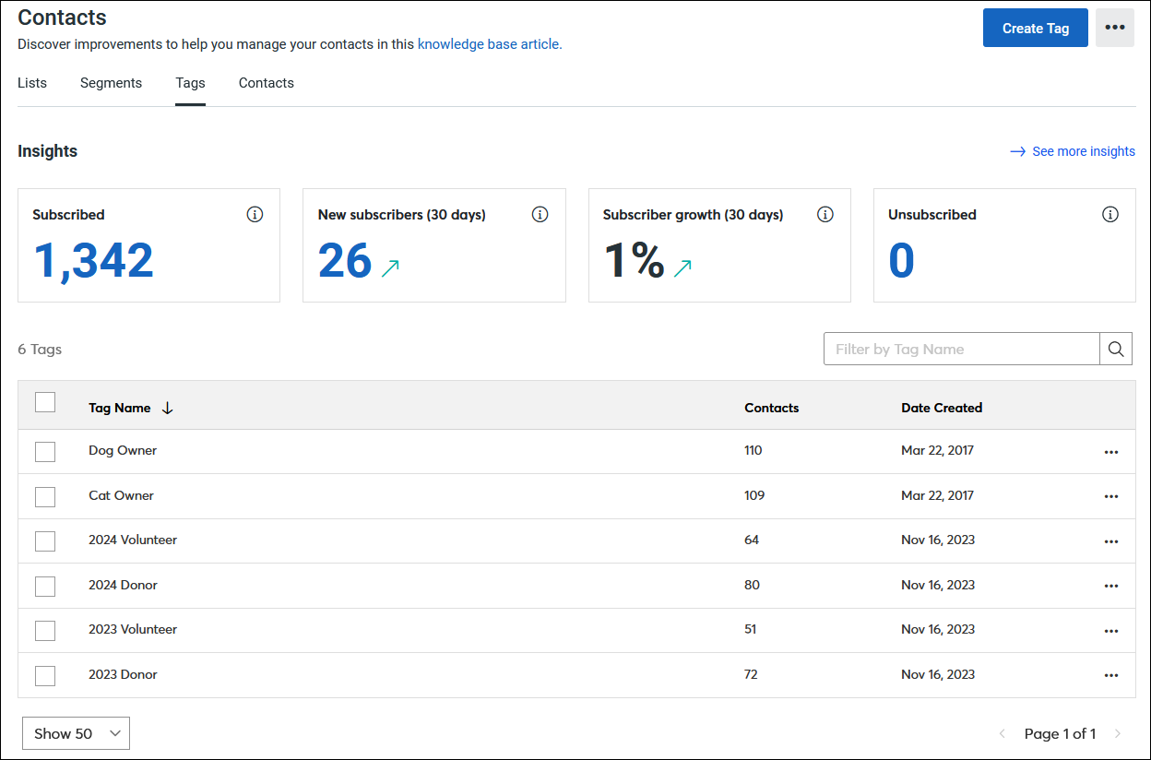The image size is (1151, 760).
Task: Open the Cat Owner tag name
Action: click(121, 495)
